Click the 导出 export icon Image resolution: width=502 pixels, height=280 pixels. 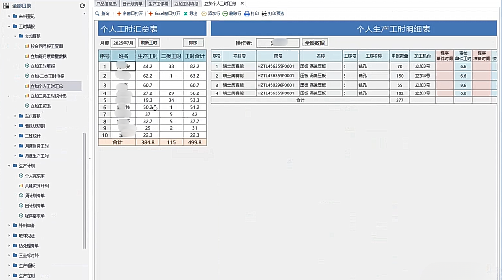coord(186,14)
